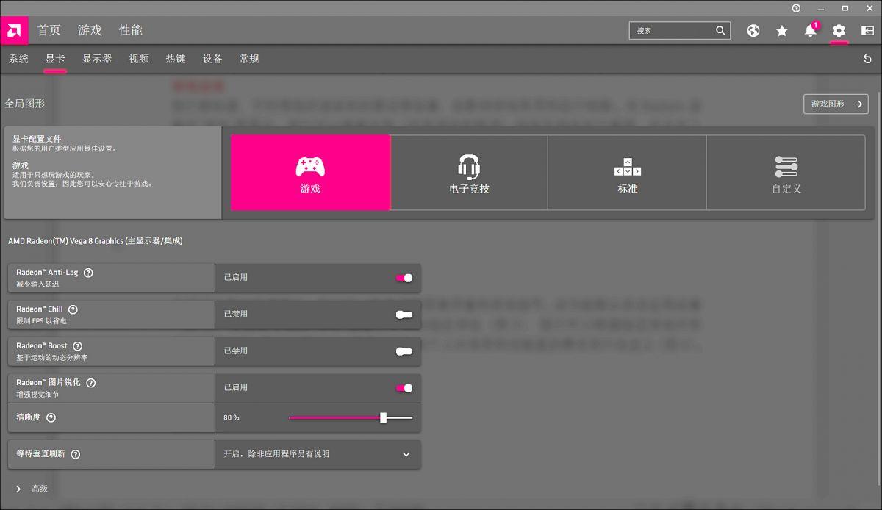Expand the 高级 section
882x510 pixels.
click(x=32, y=489)
